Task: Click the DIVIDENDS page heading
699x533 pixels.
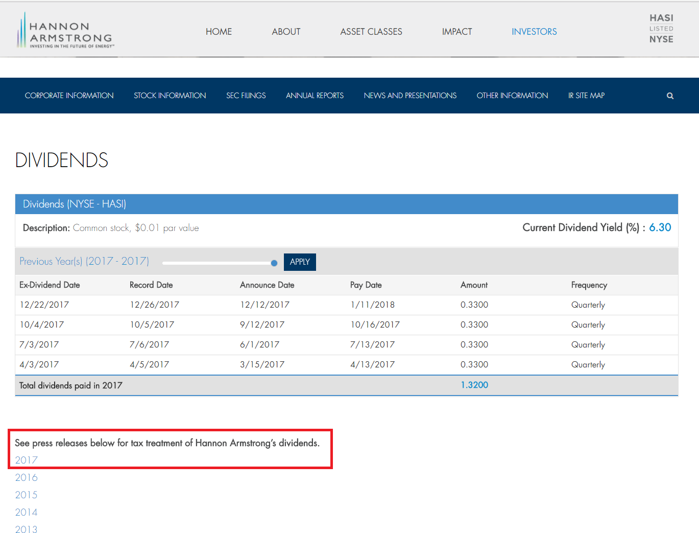Action: coord(61,160)
